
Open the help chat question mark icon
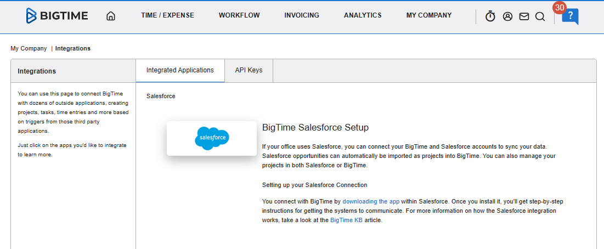[571, 16]
